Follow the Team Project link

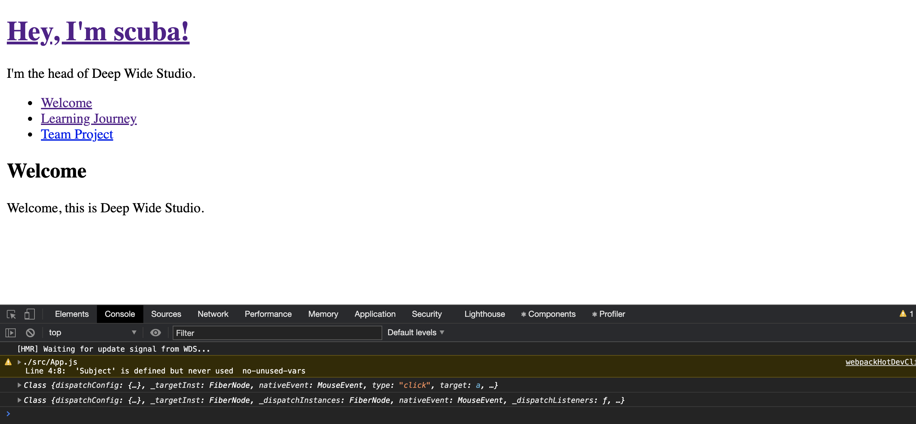(77, 135)
